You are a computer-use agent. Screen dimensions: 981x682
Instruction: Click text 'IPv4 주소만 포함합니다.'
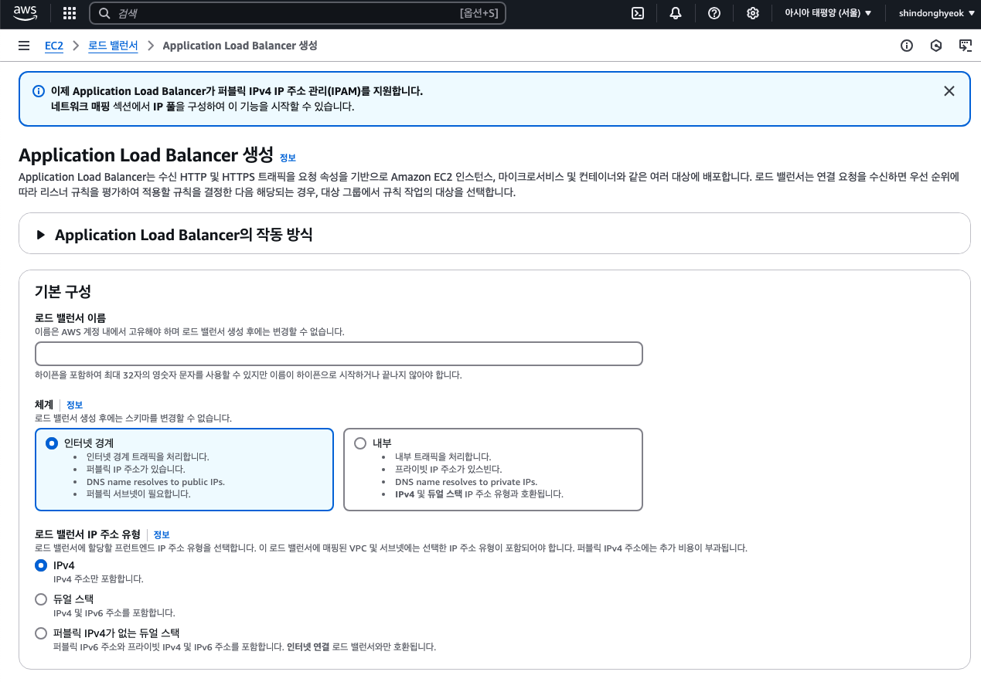click(98, 579)
